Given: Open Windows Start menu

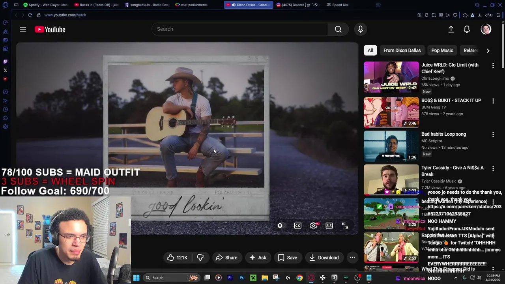Looking at the screenshot, I should point(136,278).
